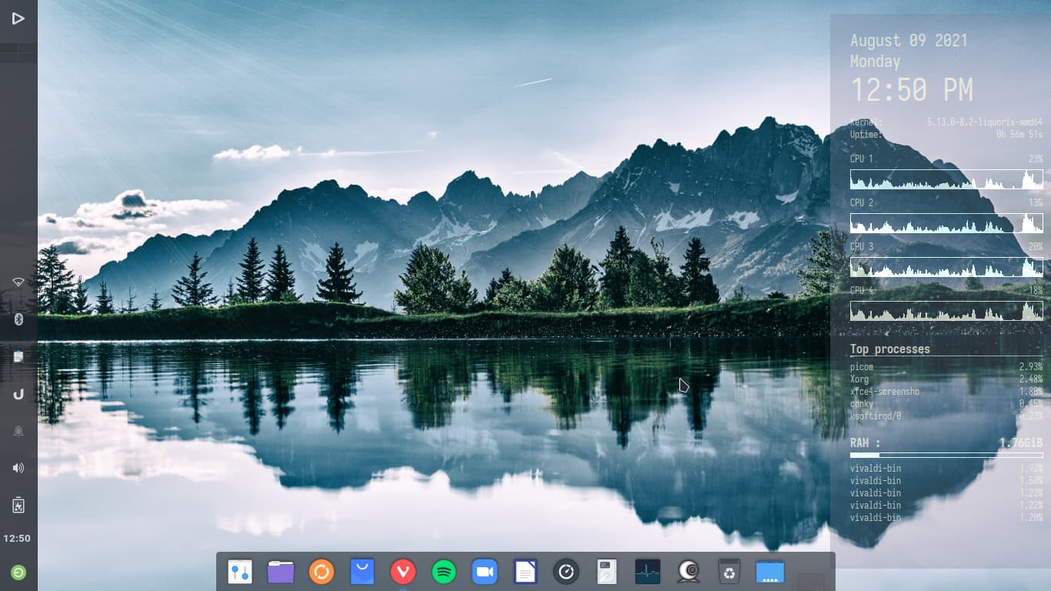This screenshot has width=1051, height=591.
Task: Click the speedometer gauge dock icon
Action: coord(566,572)
